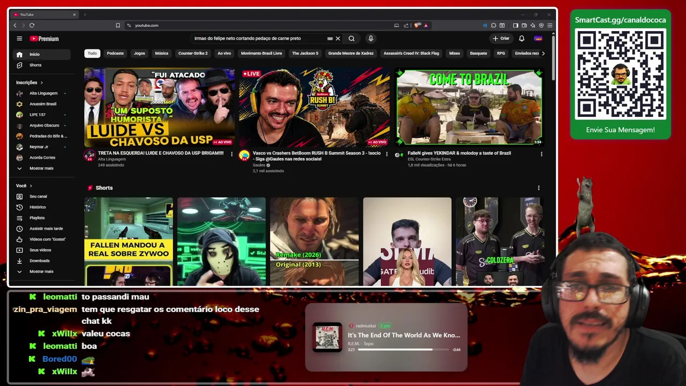Open Playlists in the sidebar
The width and height of the screenshot is (686, 386).
click(x=42, y=218)
